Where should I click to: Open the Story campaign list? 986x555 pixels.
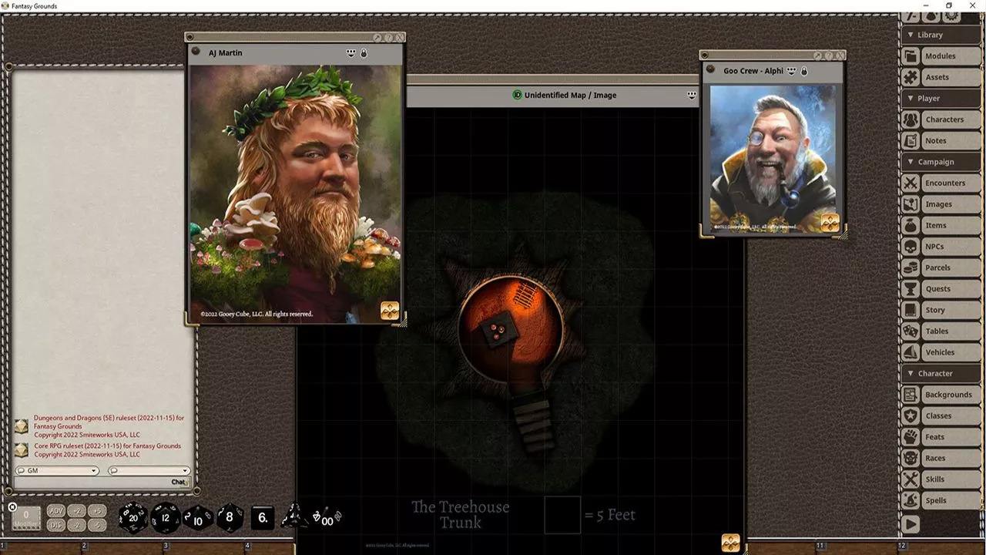[x=951, y=310]
